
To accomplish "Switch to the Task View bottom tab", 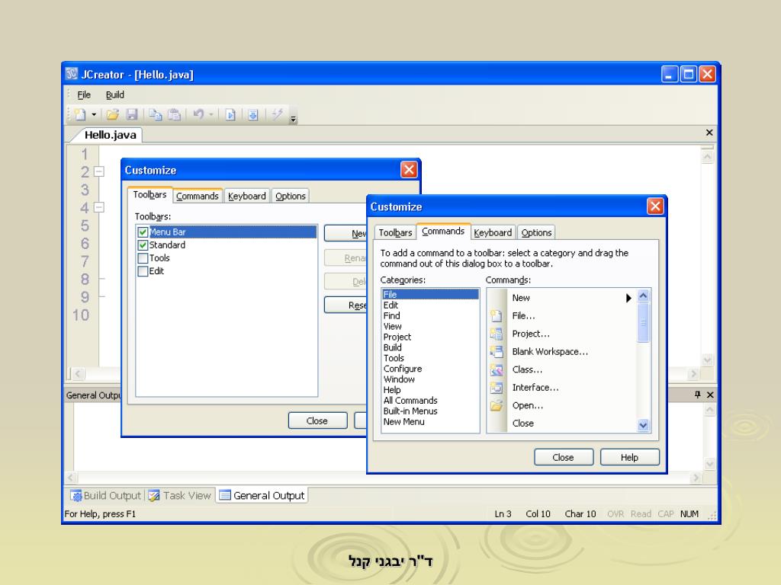I will point(180,495).
